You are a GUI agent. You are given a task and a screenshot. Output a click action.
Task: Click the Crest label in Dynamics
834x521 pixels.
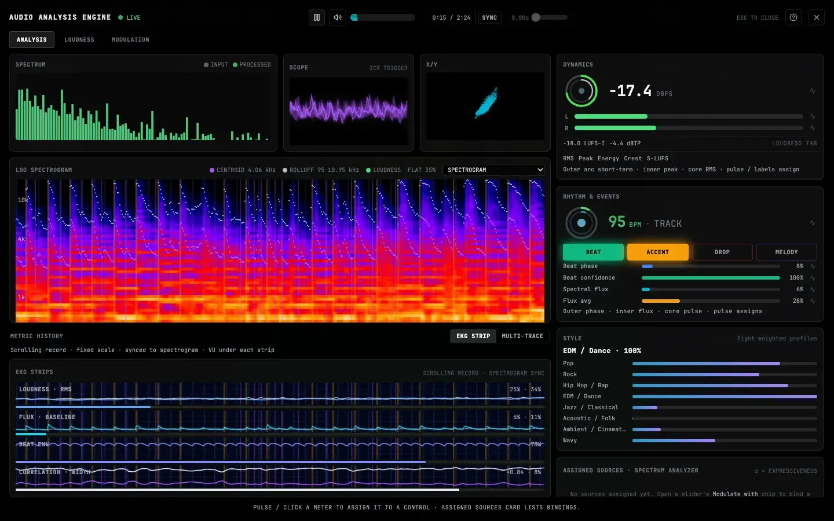(633, 159)
